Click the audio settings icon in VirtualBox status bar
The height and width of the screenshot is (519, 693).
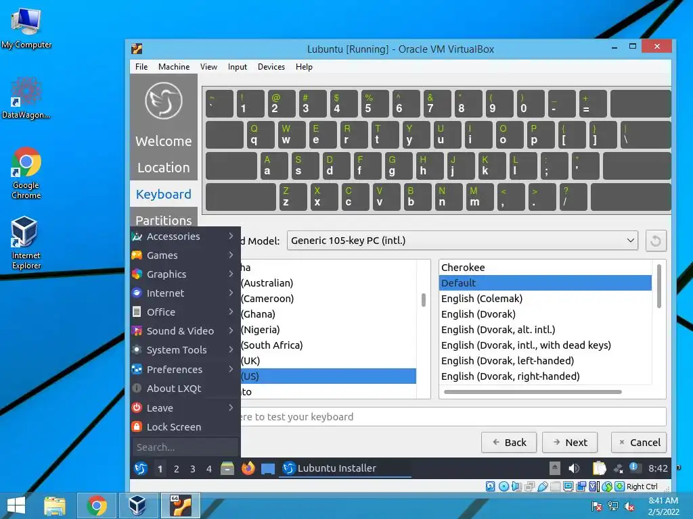click(x=516, y=487)
